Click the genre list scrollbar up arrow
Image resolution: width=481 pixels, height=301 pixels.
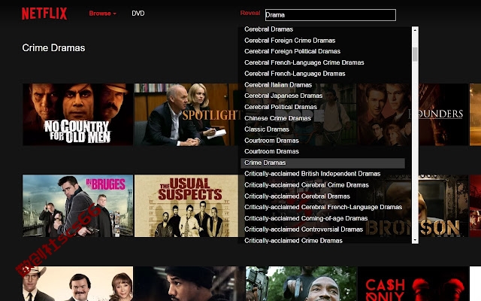415,30
